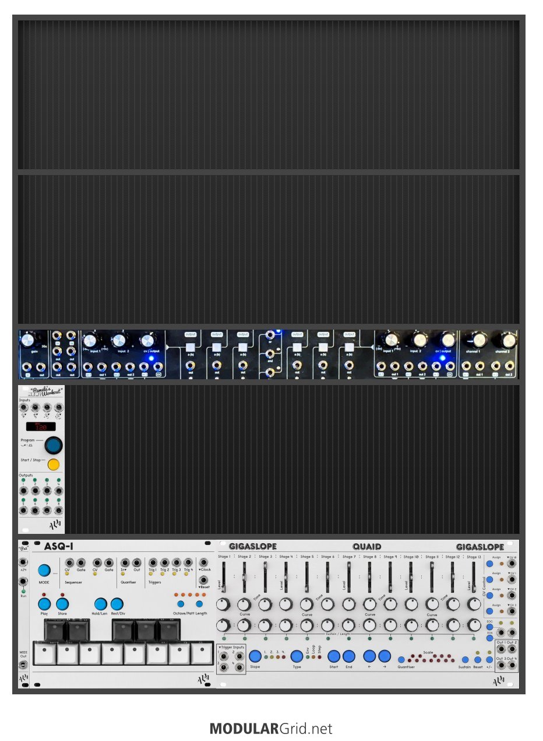Image resolution: width=543 pixels, height=741 pixels.
Task: Click the Quantiser Out jack on ASQ-1
Action: click(137, 562)
